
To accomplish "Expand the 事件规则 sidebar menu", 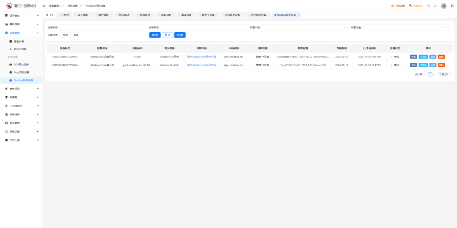I will [x=21, y=89].
